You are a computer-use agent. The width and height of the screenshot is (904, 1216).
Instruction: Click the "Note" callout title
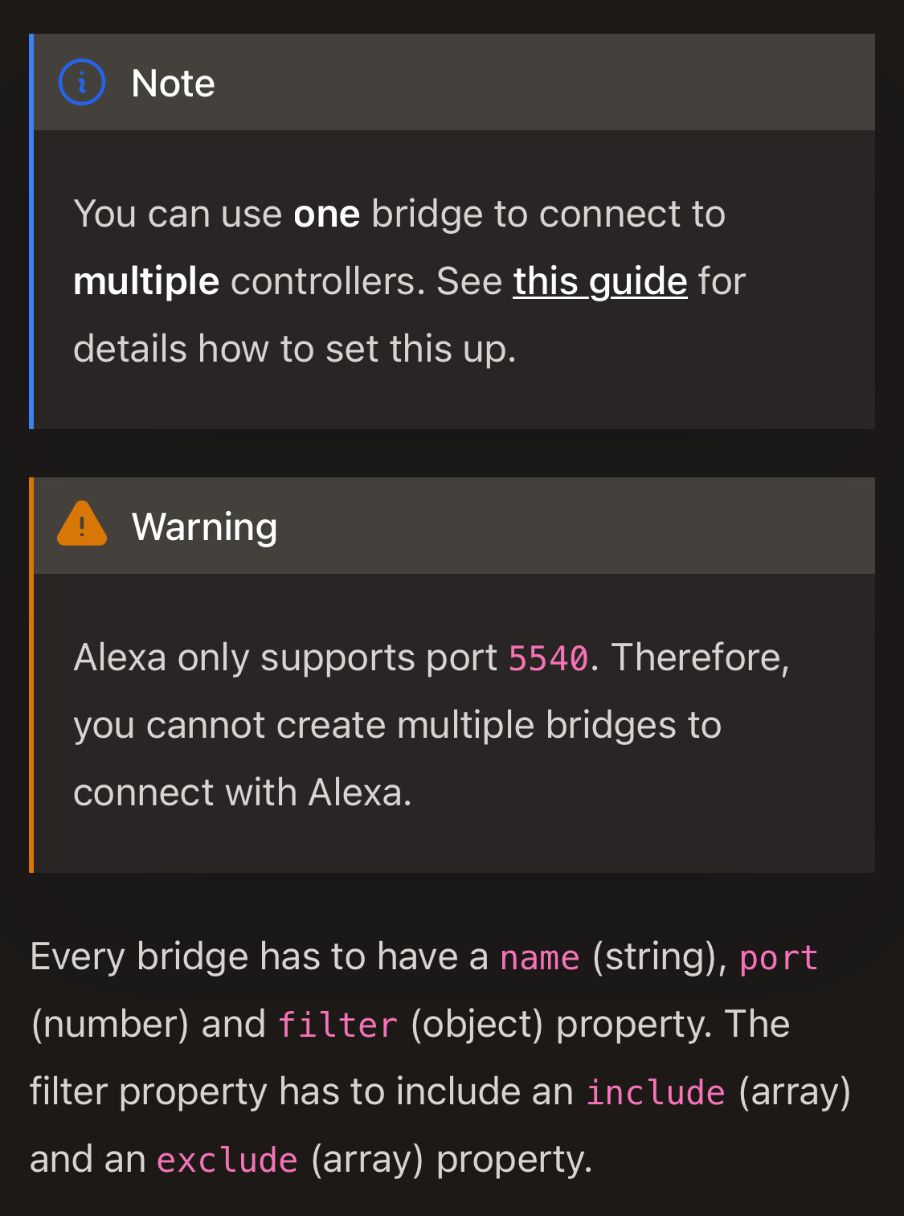pos(173,83)
